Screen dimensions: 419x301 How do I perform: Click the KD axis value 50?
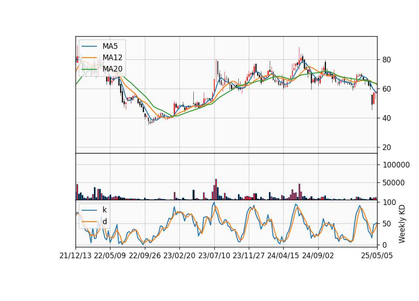pyautogui.click(x=386, y=224)
